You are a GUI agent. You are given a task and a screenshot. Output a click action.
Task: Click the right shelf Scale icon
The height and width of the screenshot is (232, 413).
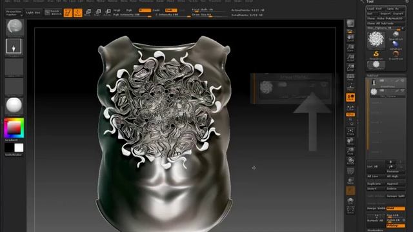point(350,151)
